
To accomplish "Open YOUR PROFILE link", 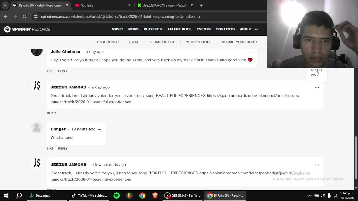I will point(198,42).
